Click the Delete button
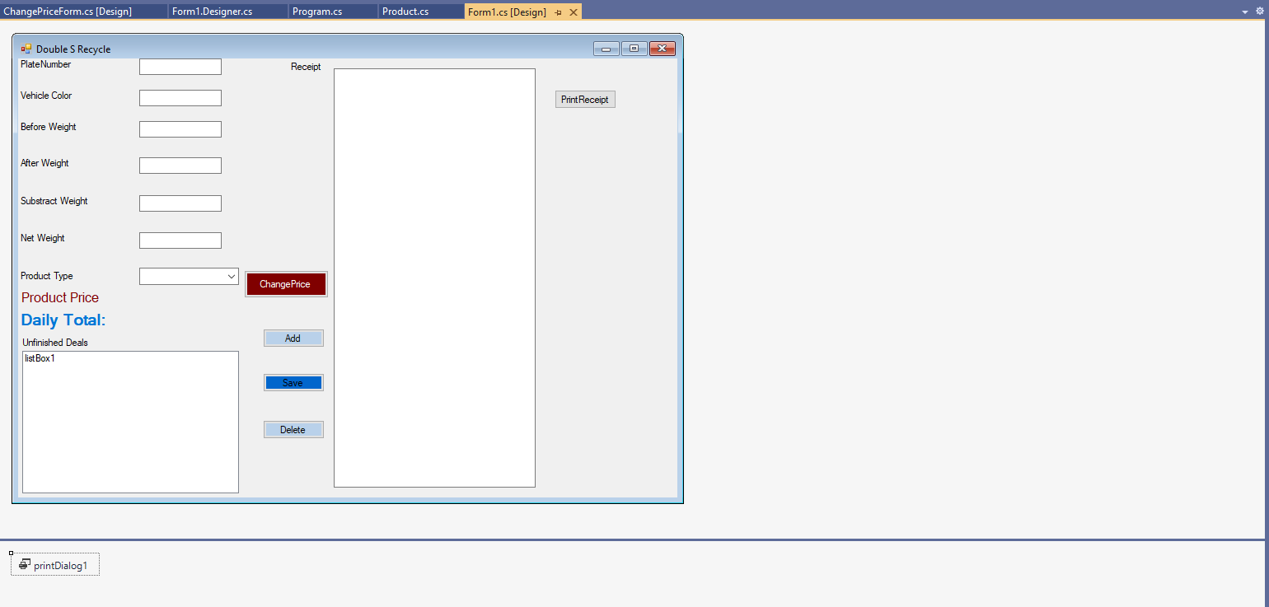The width and height of the screenshot is (1269, 607). 293,429
